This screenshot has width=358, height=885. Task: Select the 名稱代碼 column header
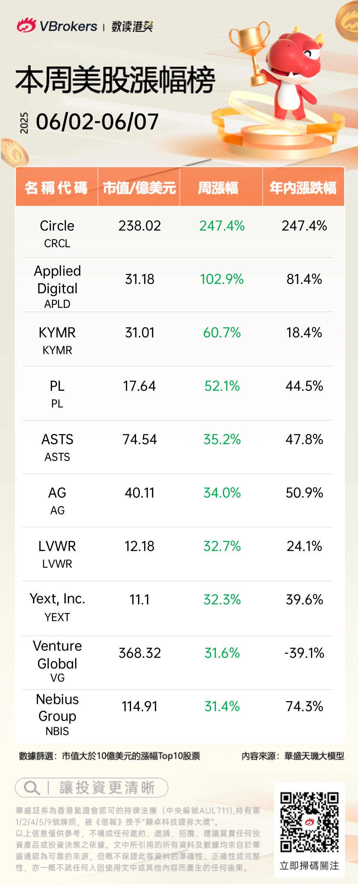pos(56,187)
